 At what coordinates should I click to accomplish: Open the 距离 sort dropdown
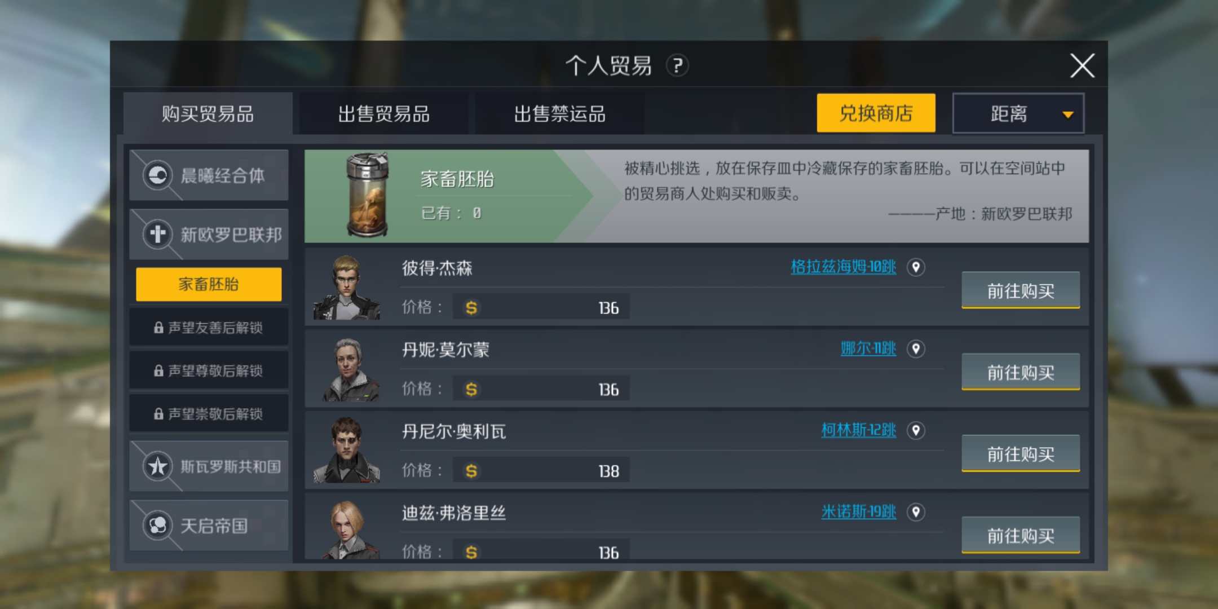coord(1018,113)
